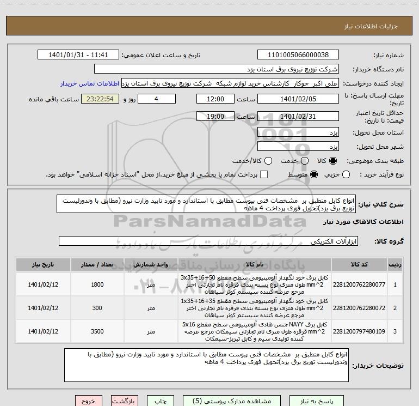This screenshot has width=419, height=406.
Task: Click the خروج exit button
Action: pos(89,401)
